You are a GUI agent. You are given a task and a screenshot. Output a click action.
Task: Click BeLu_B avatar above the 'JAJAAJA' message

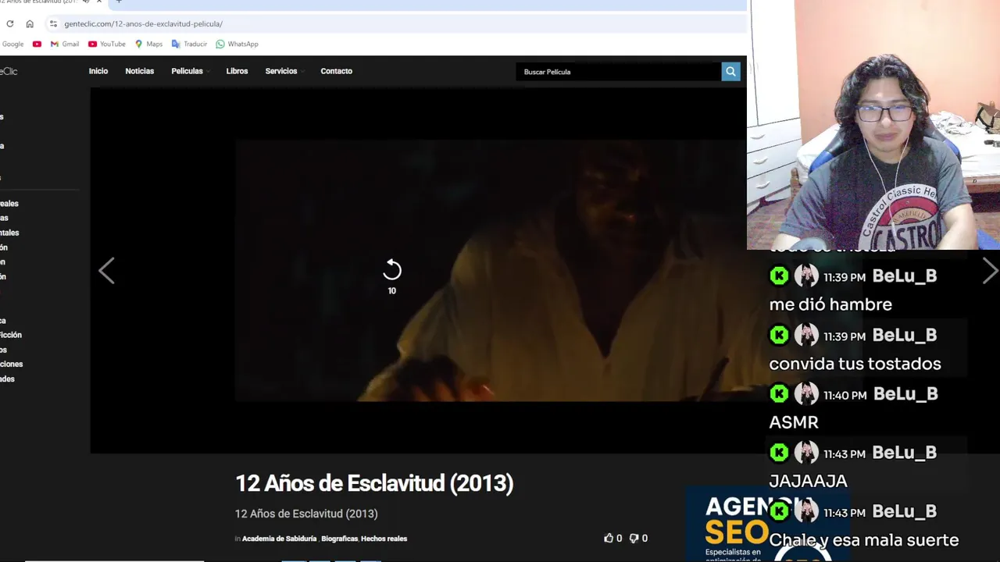(x=806, y=453)
